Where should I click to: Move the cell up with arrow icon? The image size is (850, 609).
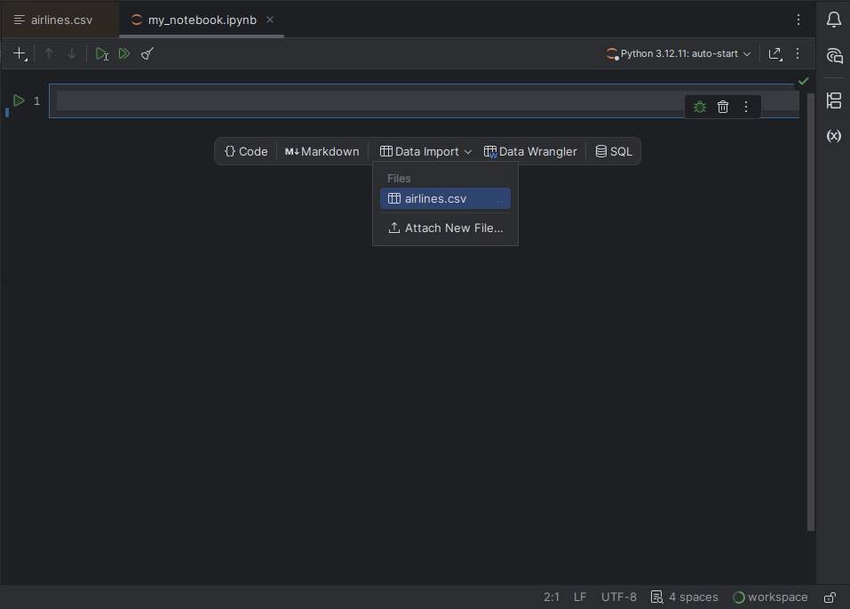point(49,53)
